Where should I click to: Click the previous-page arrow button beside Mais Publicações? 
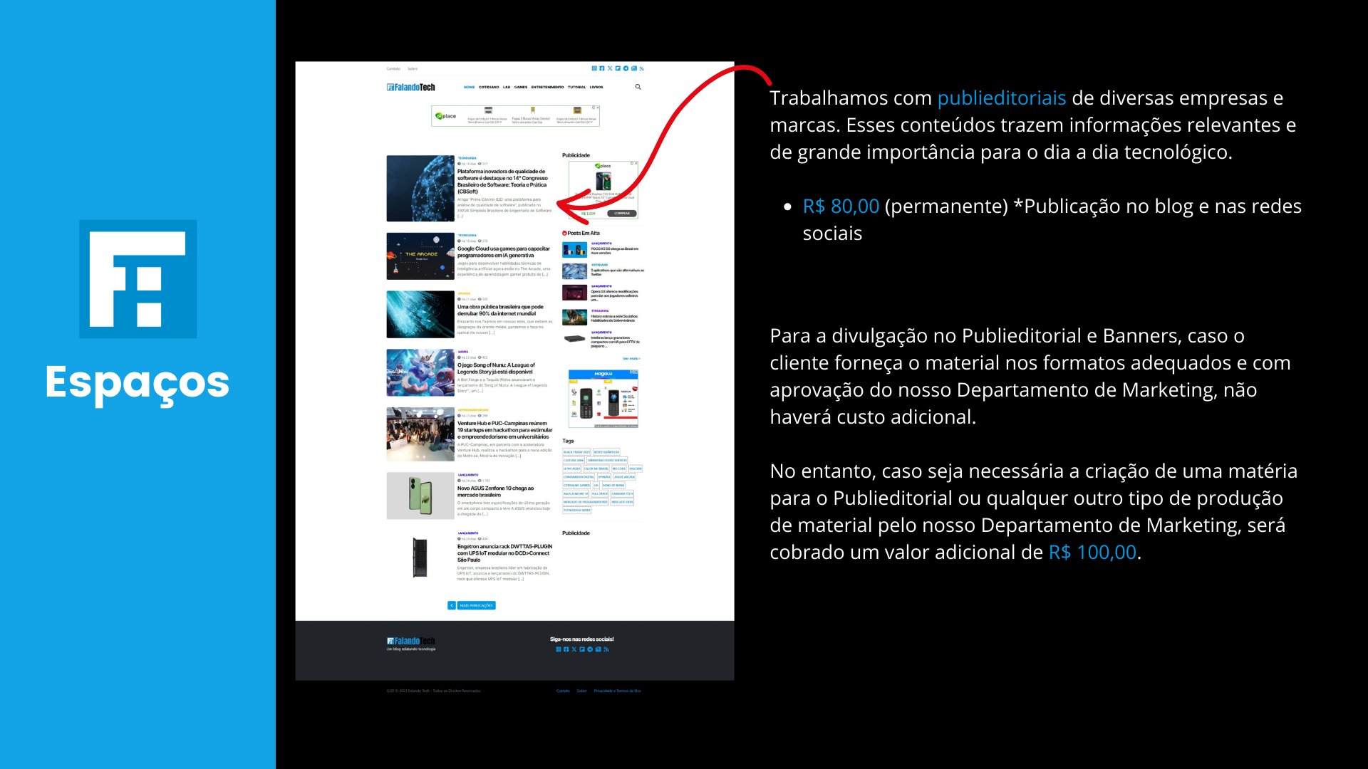[452, 605]
